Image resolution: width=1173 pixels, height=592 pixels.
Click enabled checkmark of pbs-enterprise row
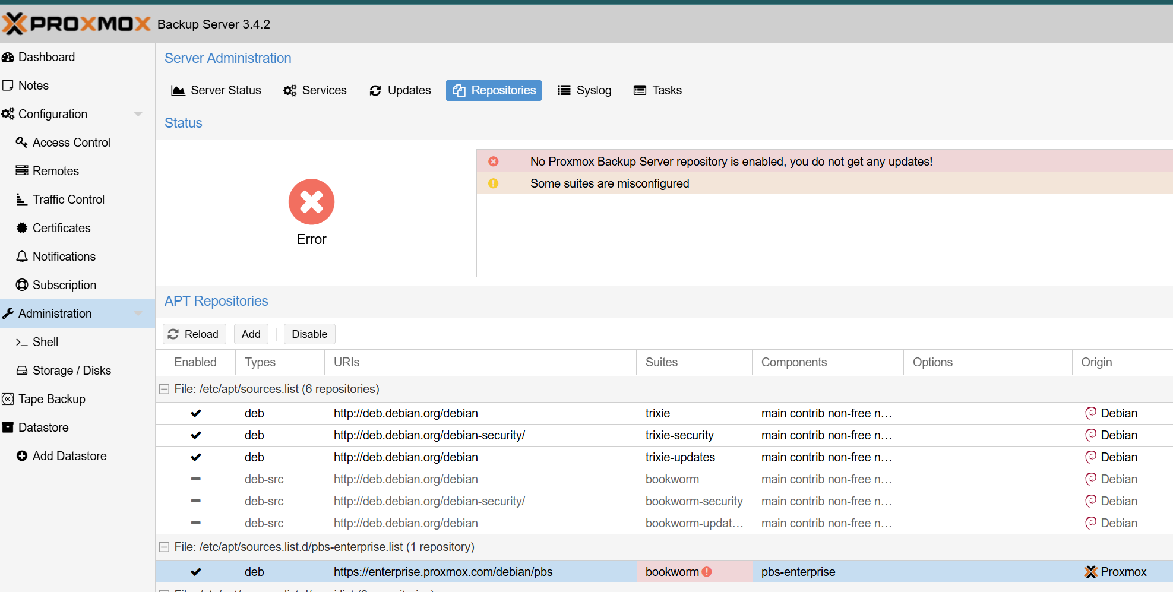[196, 572]
